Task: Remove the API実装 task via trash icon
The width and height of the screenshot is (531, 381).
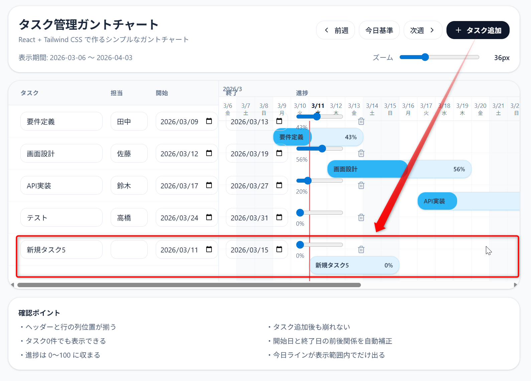Action: [x=361, y=185]
